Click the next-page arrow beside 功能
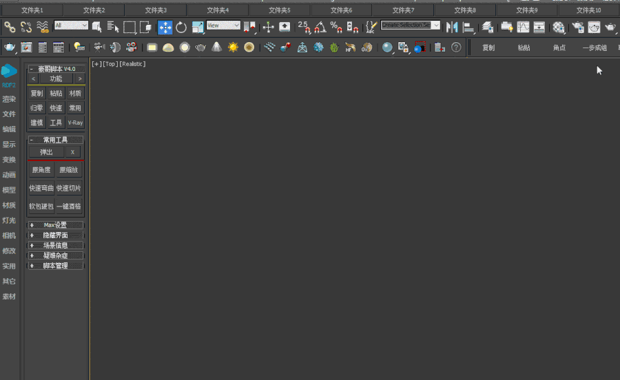 pos(80,79)
